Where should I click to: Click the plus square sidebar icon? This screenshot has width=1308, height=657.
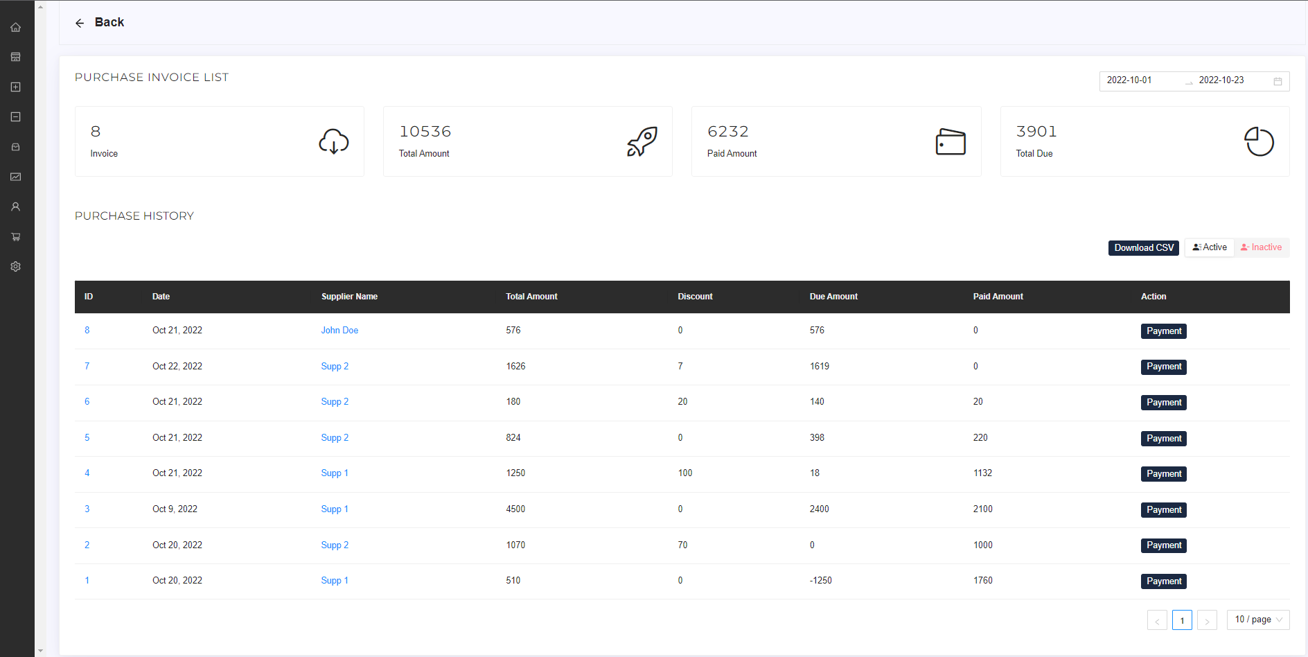click(x=16, y=87)
